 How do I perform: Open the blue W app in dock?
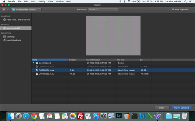pos(142,116)
